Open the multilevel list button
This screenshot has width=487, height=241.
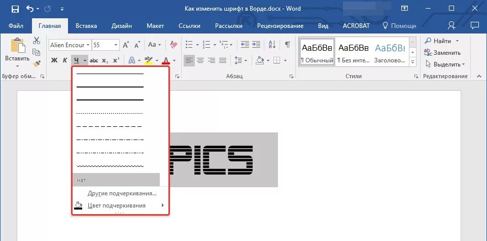click(223, 45)
